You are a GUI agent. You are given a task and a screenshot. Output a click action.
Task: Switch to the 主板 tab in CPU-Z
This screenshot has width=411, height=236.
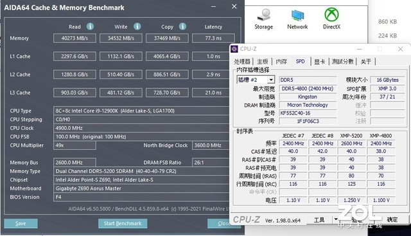(x=263, y=62)
